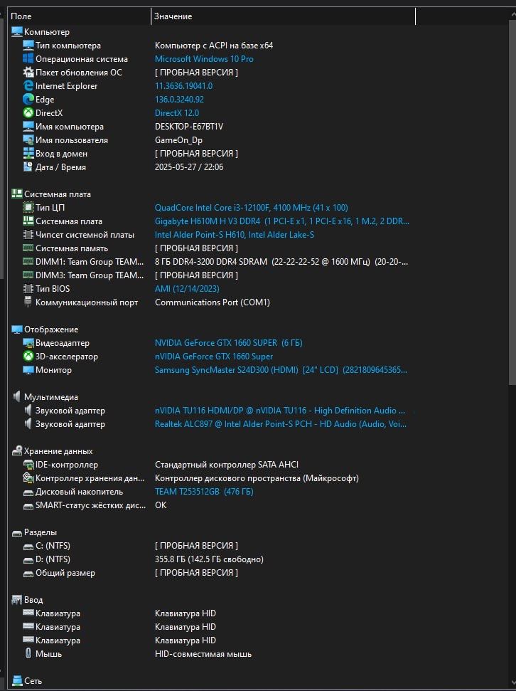Click the Системная плата section motherboard icon
Image resolution: width=516 pixels, height=691 pixels.
[x=17, y=194]
